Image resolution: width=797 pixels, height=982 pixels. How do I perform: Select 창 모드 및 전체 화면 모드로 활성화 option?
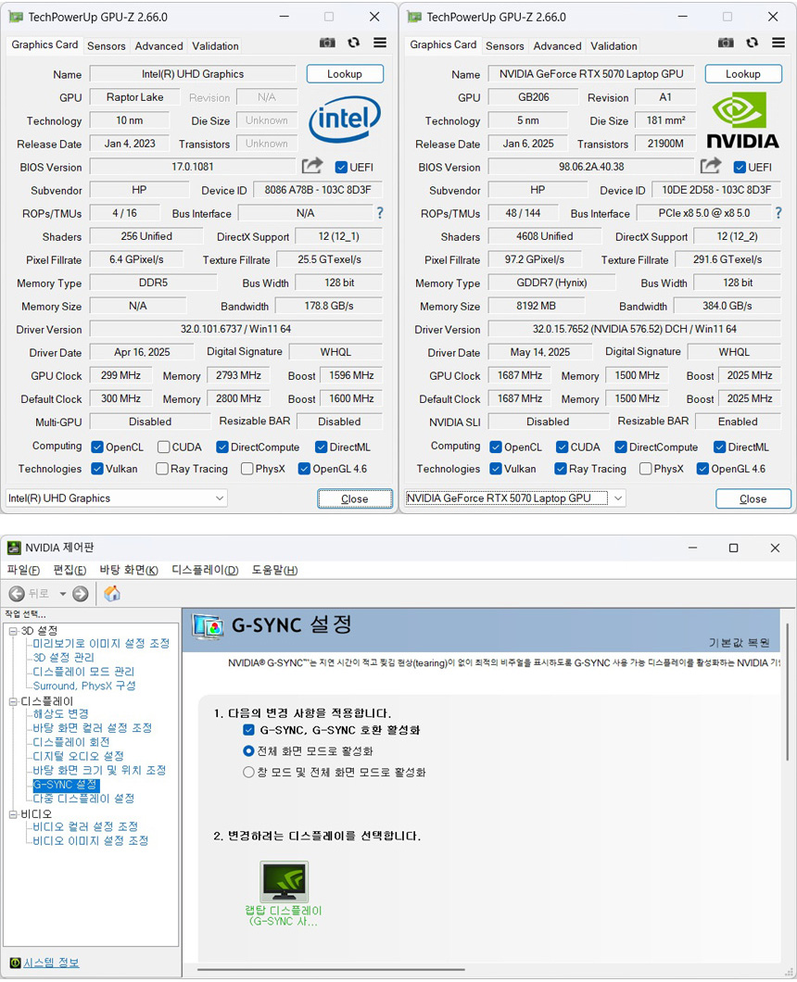(248, 772)
